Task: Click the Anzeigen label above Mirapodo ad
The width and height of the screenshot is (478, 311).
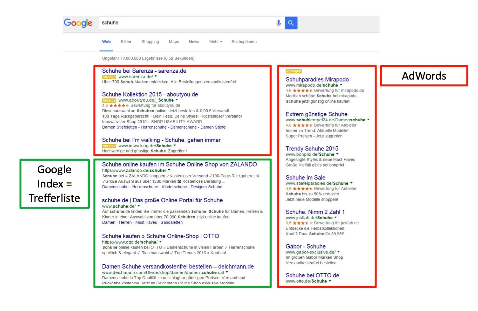Action: point(294,71)
